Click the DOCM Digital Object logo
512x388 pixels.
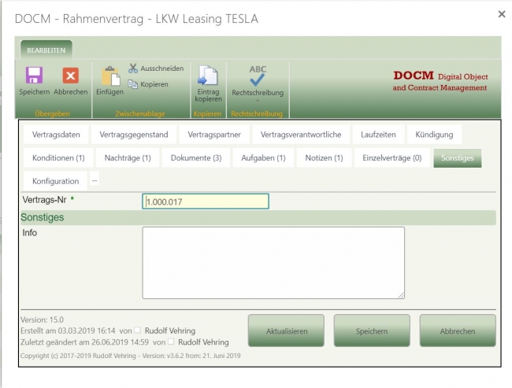[x=440, y=80]
